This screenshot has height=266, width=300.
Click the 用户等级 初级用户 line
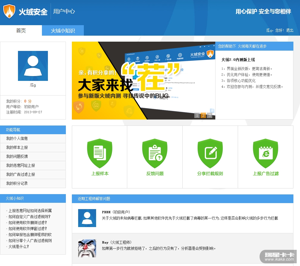coord(22,107)
